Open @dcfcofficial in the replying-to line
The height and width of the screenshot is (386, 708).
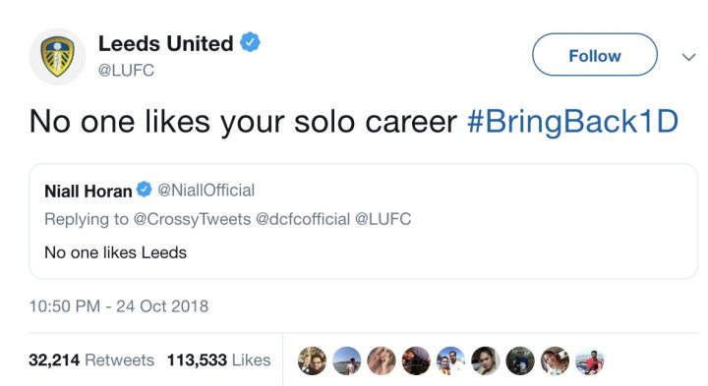pyautogui.click(x=303, y=219)
